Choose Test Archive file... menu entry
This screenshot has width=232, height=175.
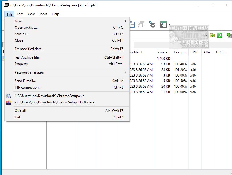pyautogui.click(x=67, y=57)
